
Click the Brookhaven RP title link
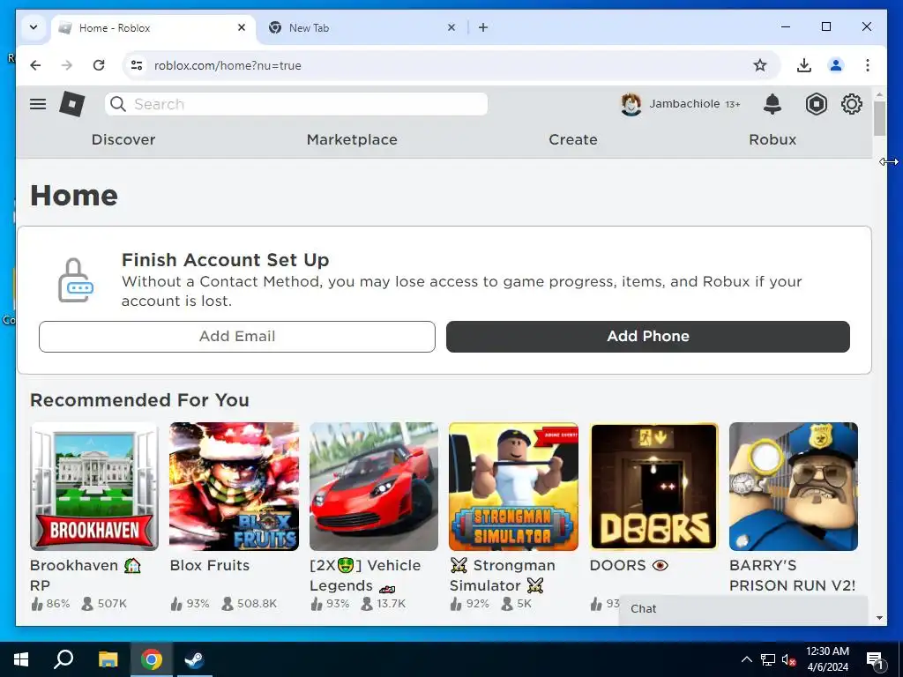(86, 575)
